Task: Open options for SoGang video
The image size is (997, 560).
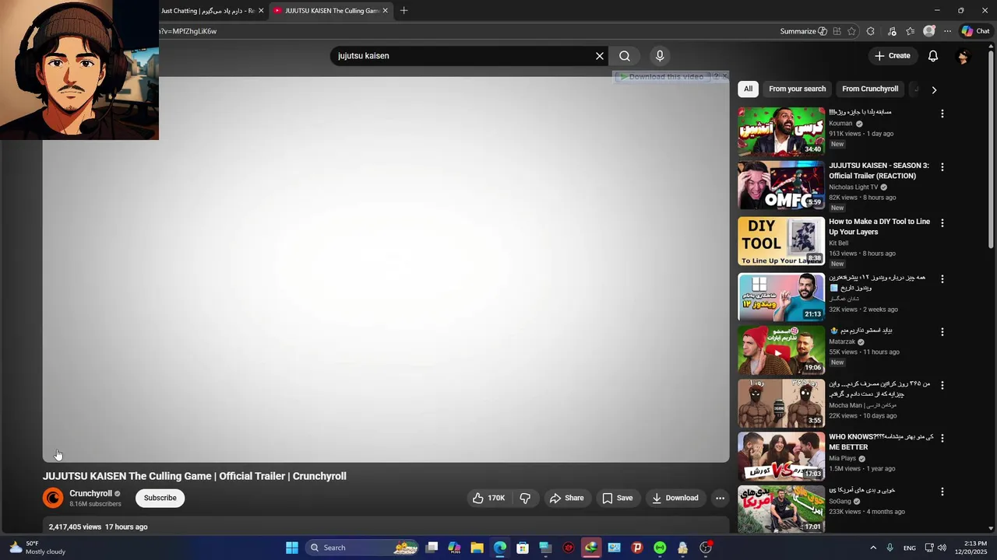Action: pos(942,492)
